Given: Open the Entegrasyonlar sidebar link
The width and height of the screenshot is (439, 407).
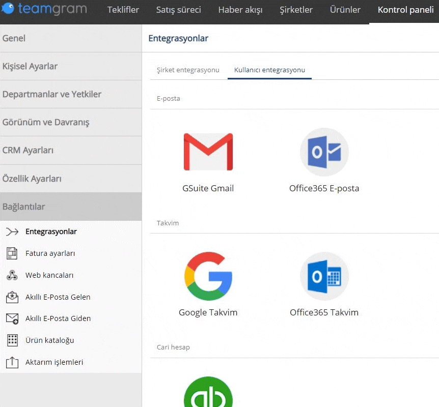Looking at the screenshot, I should [x=51, y=231].
